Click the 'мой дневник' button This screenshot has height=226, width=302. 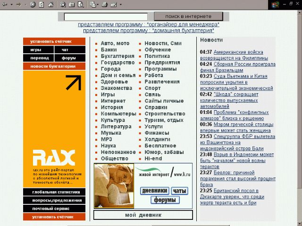coord(143,215)
